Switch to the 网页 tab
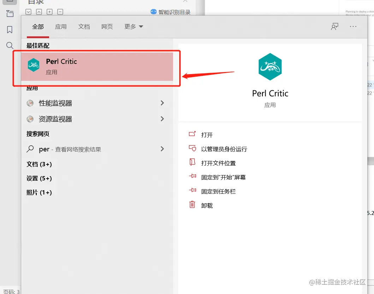 [107, 26]
